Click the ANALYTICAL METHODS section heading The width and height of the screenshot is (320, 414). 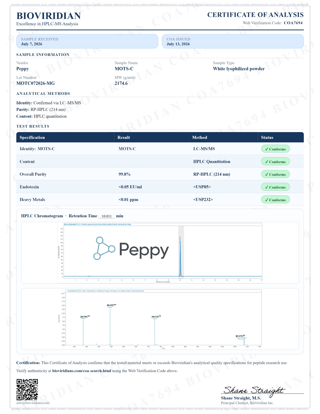click(43, 94)
